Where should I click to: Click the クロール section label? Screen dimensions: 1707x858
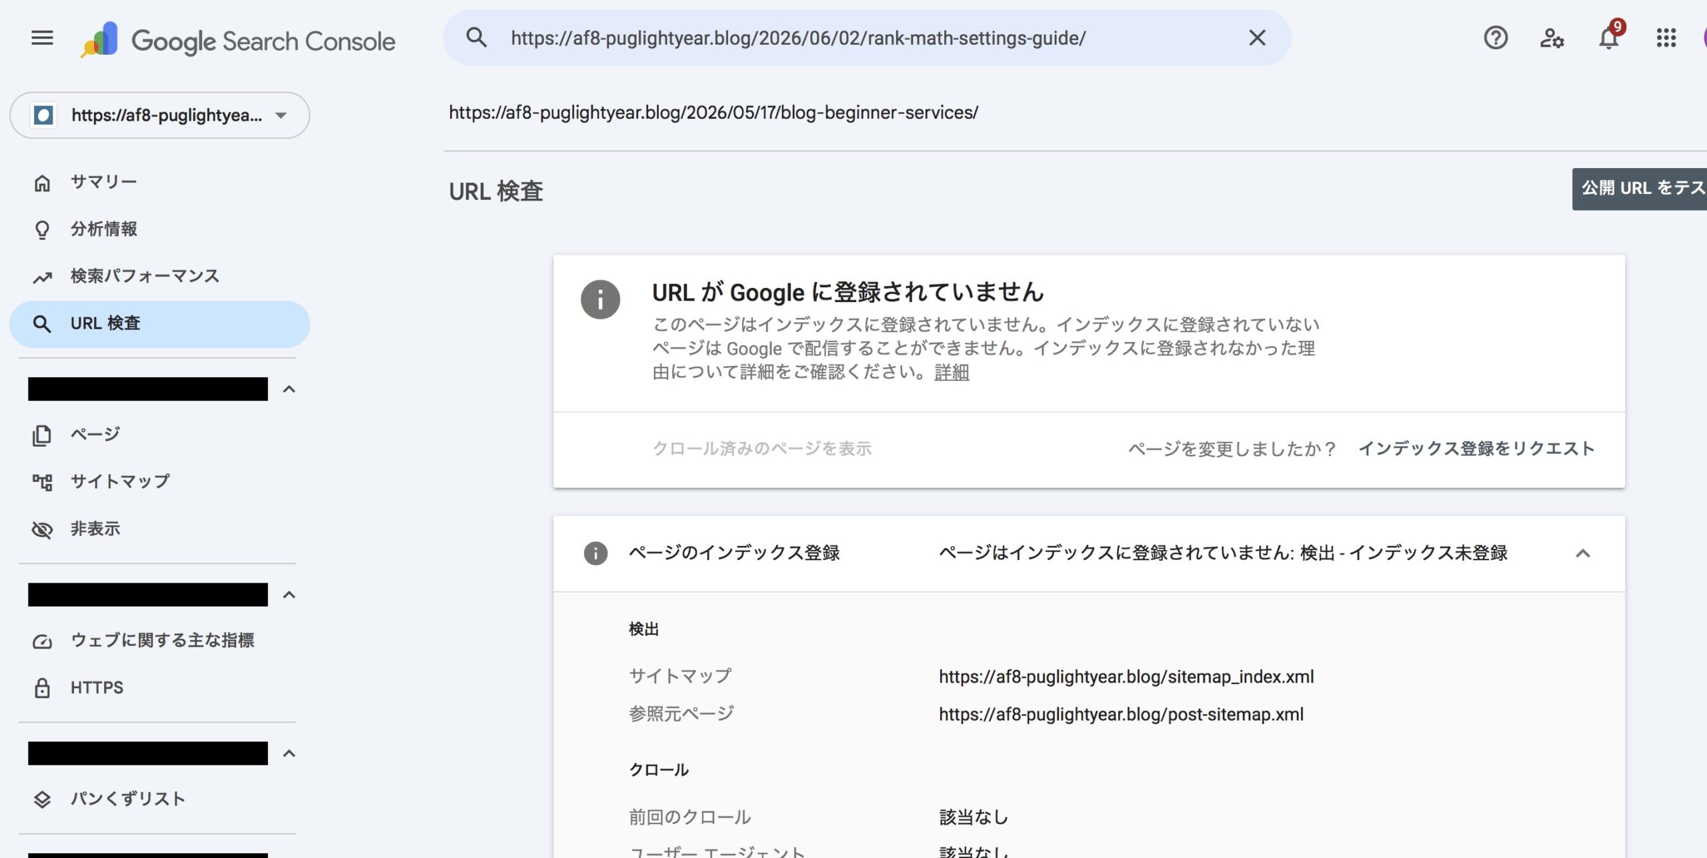tap(659, 769)
